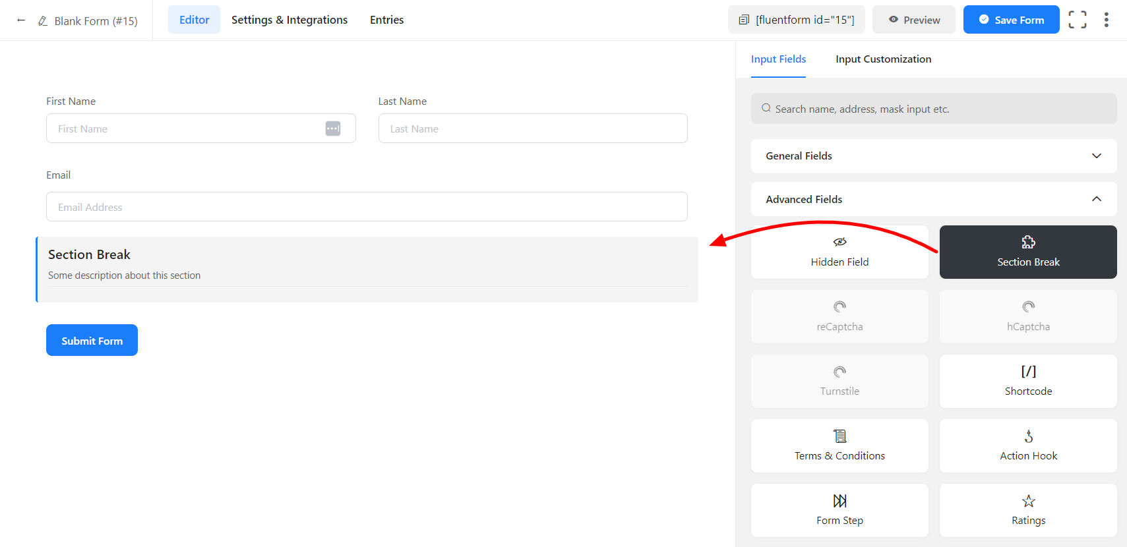
Task: Copy the fluentform shortcode
Action: tap(796, 20)
